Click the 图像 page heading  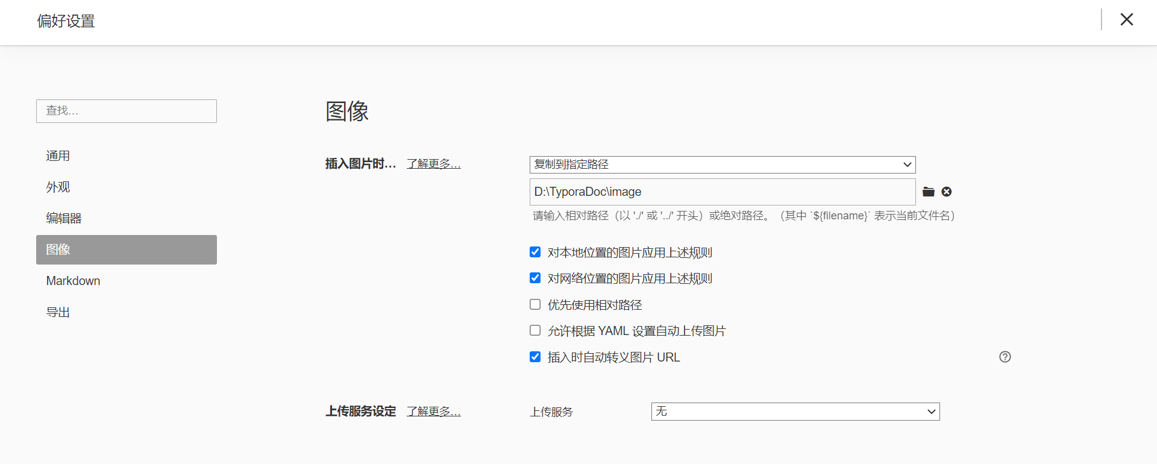347,111
